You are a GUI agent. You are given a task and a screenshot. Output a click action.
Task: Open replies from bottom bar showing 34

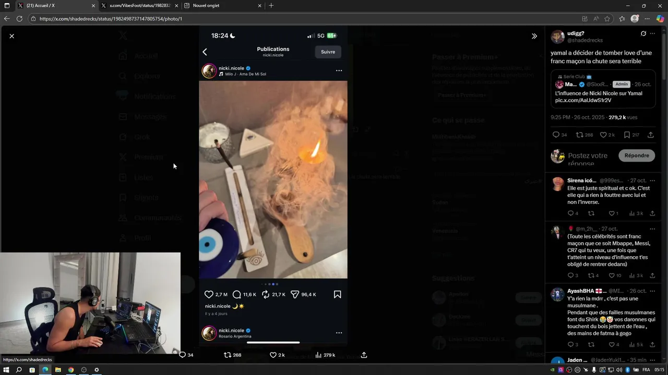coord(186,355)
